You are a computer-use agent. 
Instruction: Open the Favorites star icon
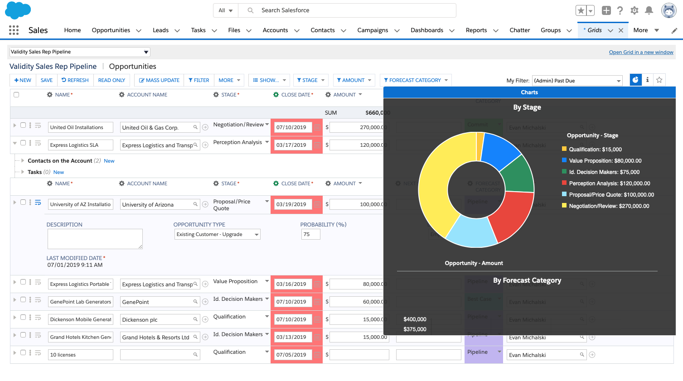click(x=581, y=10)
